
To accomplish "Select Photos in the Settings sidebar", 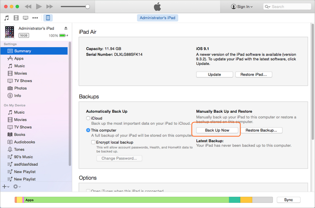I will click(x=20, y=88).
